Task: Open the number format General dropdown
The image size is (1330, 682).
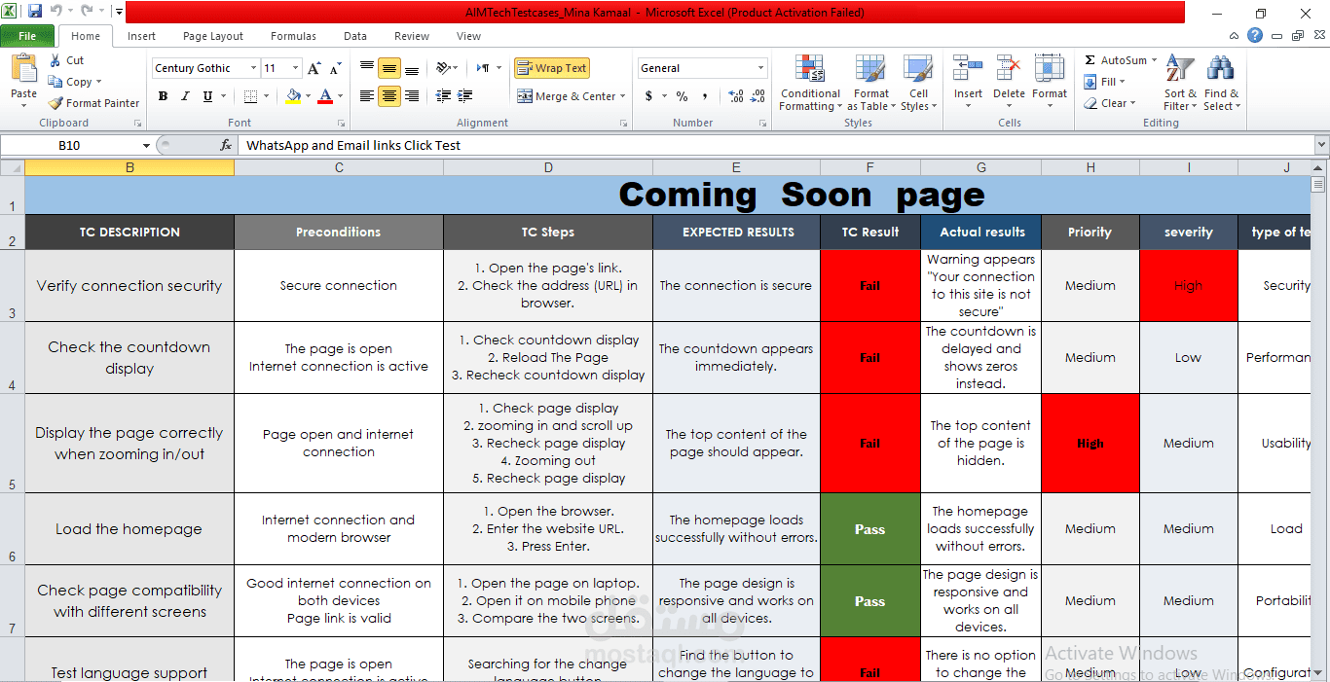Action: click(x=761, y=68)
